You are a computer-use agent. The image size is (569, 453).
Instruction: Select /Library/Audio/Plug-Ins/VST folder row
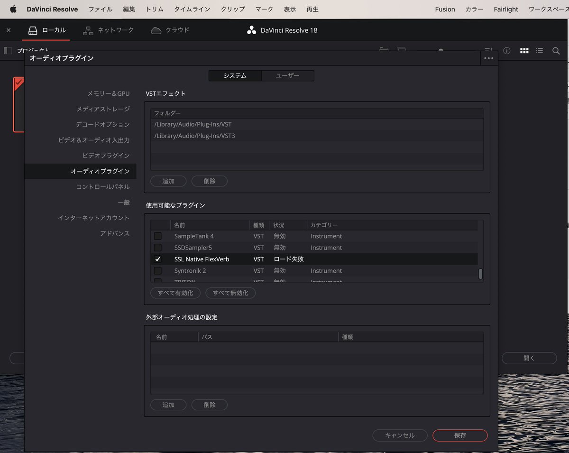[317, 124]
